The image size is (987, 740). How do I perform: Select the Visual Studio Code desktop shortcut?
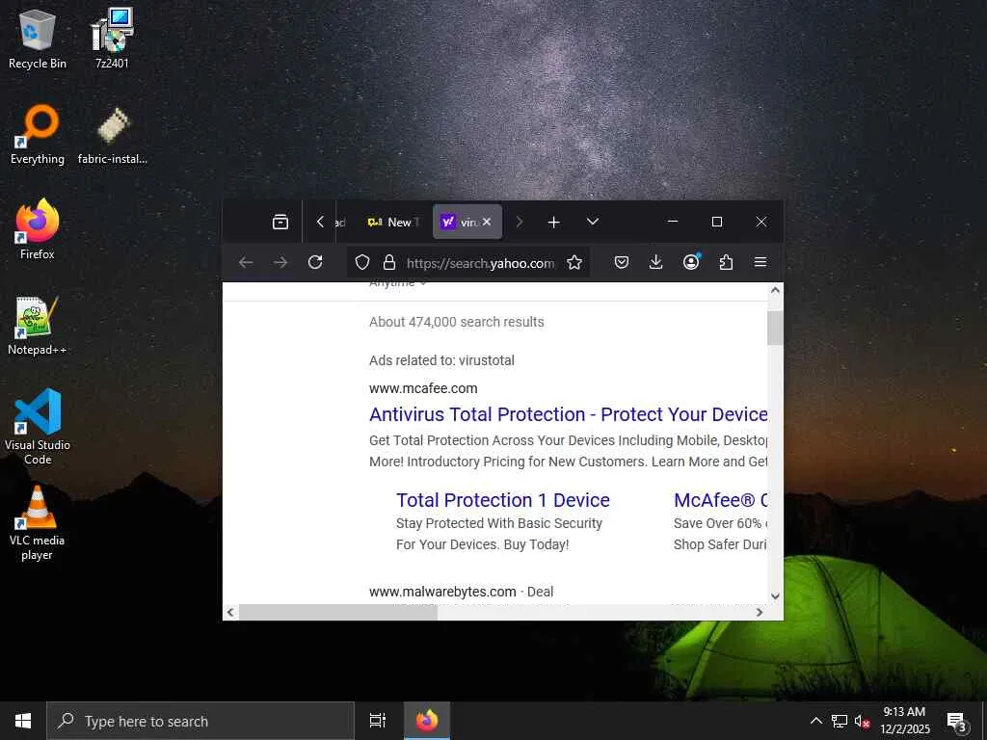pos(38,427)
